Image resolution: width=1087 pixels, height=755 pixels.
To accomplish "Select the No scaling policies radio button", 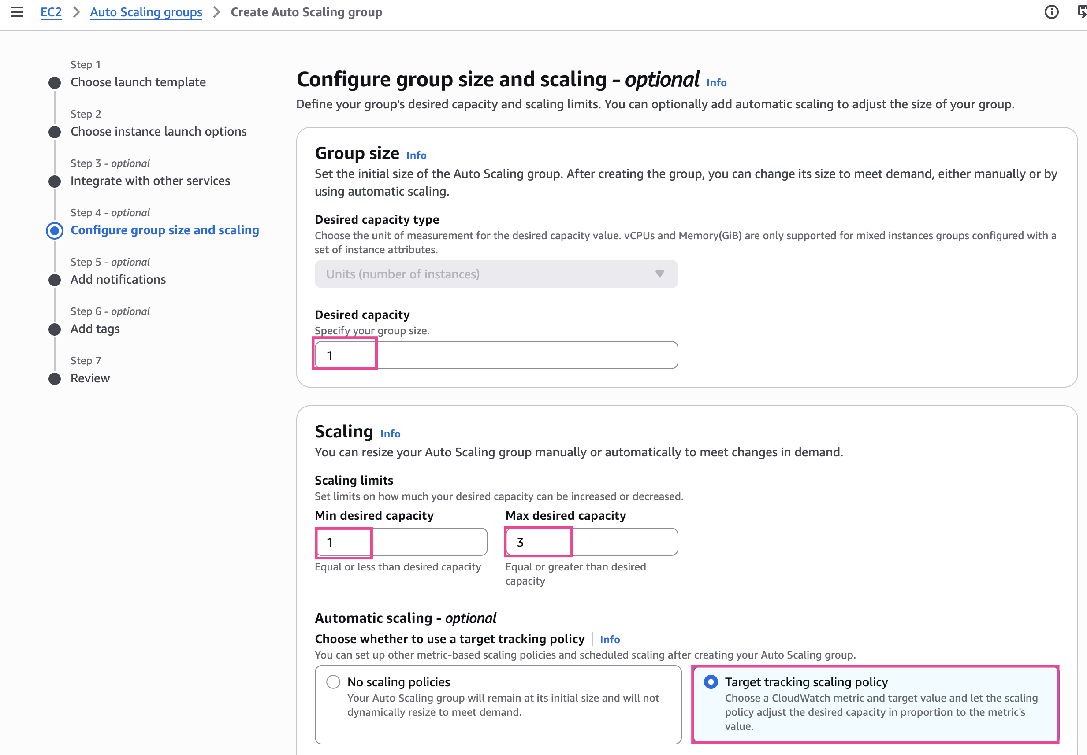I will (333, 682).
